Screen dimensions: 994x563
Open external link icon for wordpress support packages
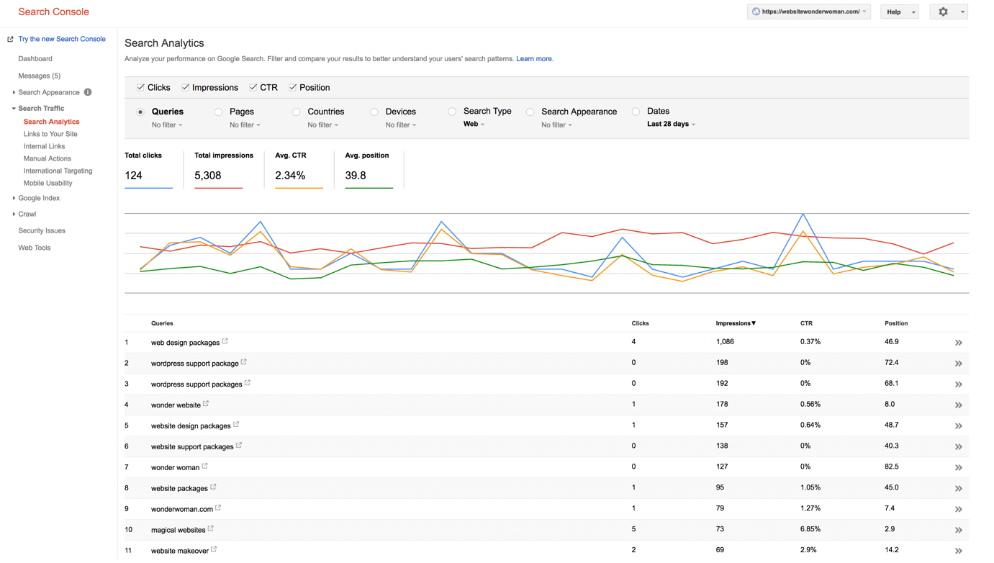(248, 383)
